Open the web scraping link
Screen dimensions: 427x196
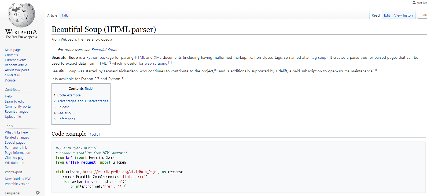point(156,63)
